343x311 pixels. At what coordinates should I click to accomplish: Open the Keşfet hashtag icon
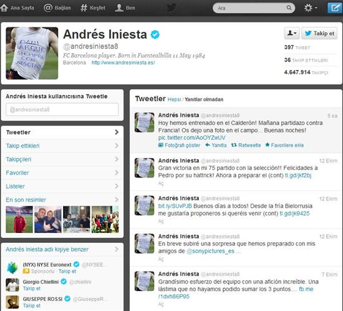point(84,8)
